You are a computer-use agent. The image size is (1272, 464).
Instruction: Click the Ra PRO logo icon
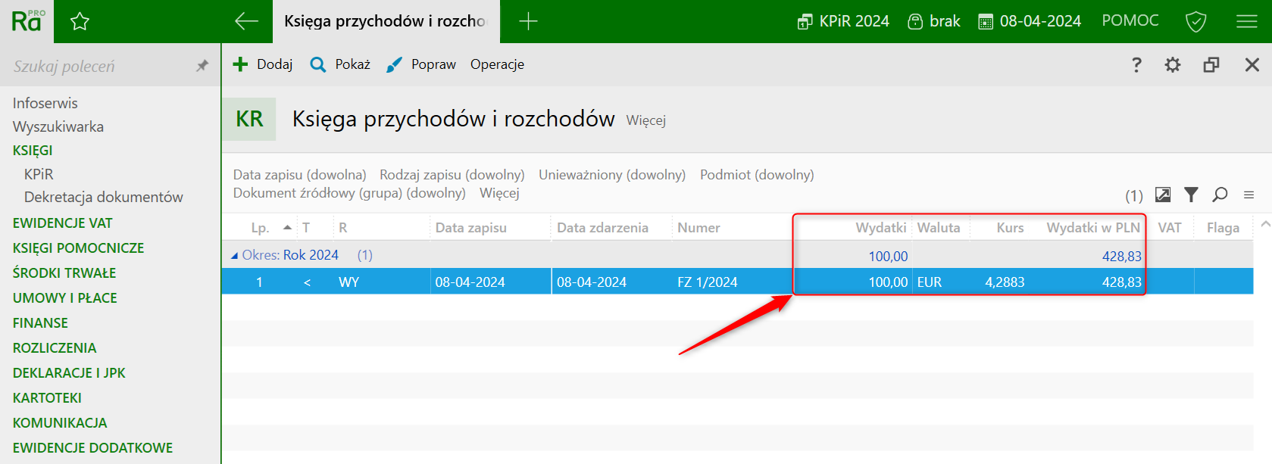[28, 21]
